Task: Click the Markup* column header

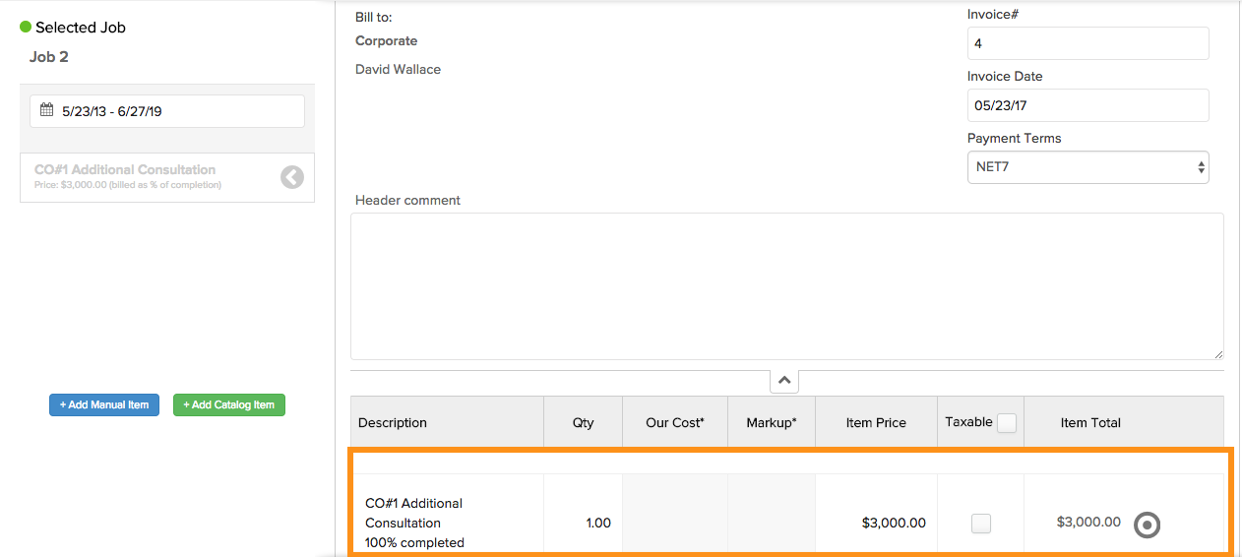Action: click(772, 422)
